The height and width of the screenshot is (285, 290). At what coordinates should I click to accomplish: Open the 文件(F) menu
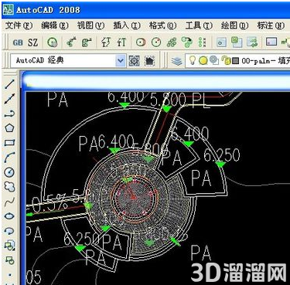(19, 25)
